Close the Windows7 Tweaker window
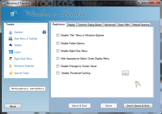Viewport: 162px width, 114px height. pyautogui.click(x=155, y=2)
